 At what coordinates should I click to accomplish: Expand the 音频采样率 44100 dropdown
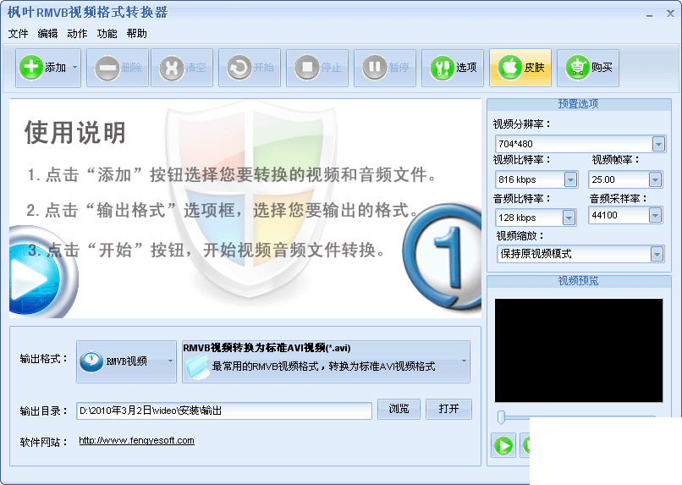pos(656,215)
